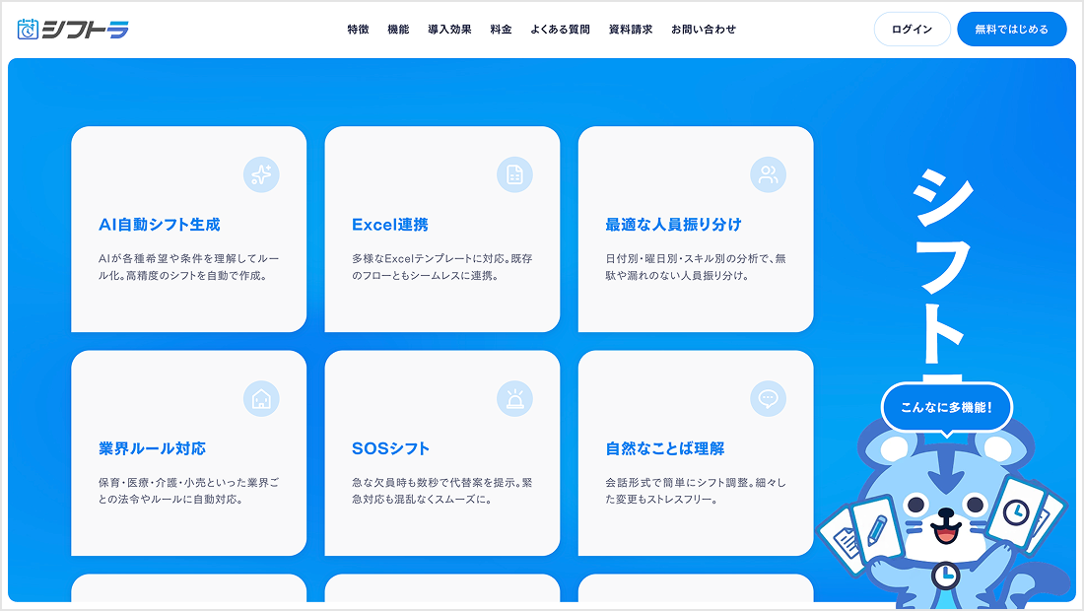The height and width of the screenshot is (611, 1084).
Task: Click the chat bubble icon on 自然なことば理解 card
Action: pos(768,399)
